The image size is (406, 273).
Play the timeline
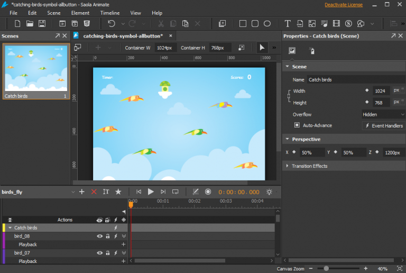[151, 192]
